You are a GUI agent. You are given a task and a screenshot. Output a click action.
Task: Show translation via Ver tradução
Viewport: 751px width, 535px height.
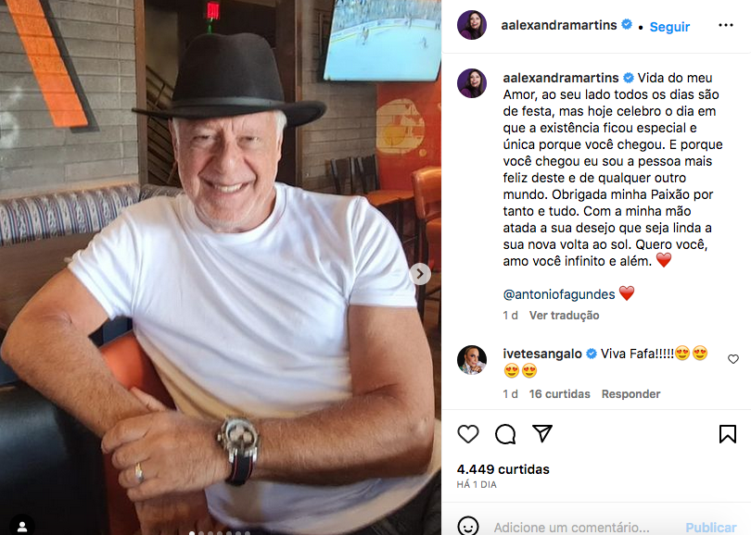[x=564, y=316]
